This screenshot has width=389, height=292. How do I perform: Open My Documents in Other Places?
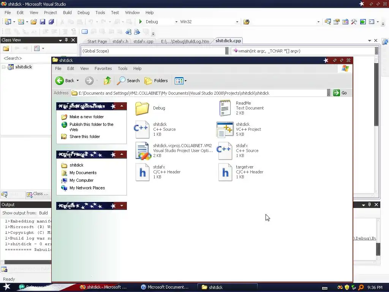83,173
